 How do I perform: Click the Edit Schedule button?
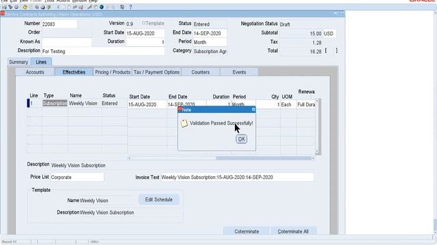159,199
